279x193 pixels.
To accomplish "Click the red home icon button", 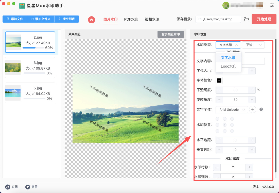I will (x=91, y=20).
